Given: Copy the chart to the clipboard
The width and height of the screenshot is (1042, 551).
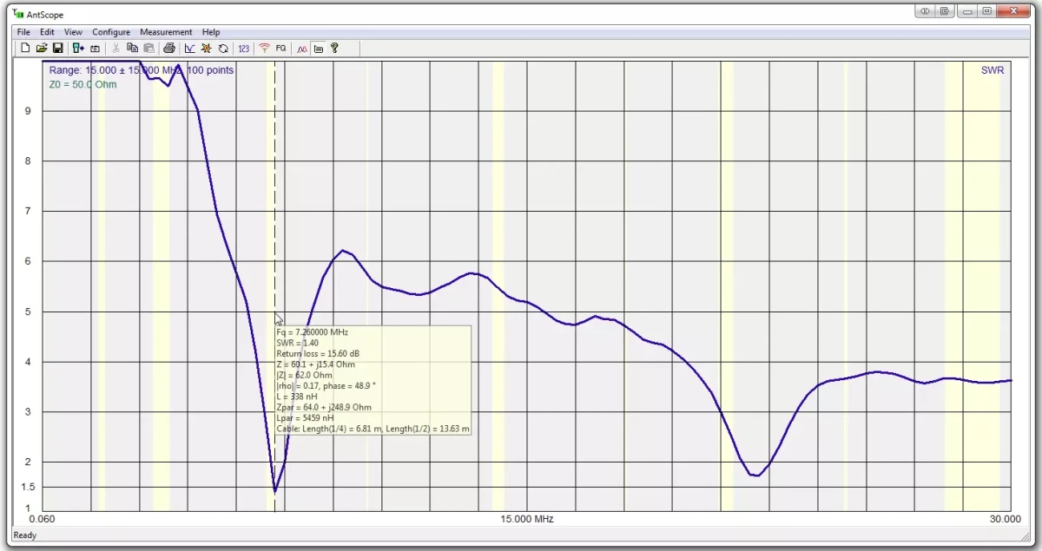Looking at the screenshot, I should [x=132, y=48].
